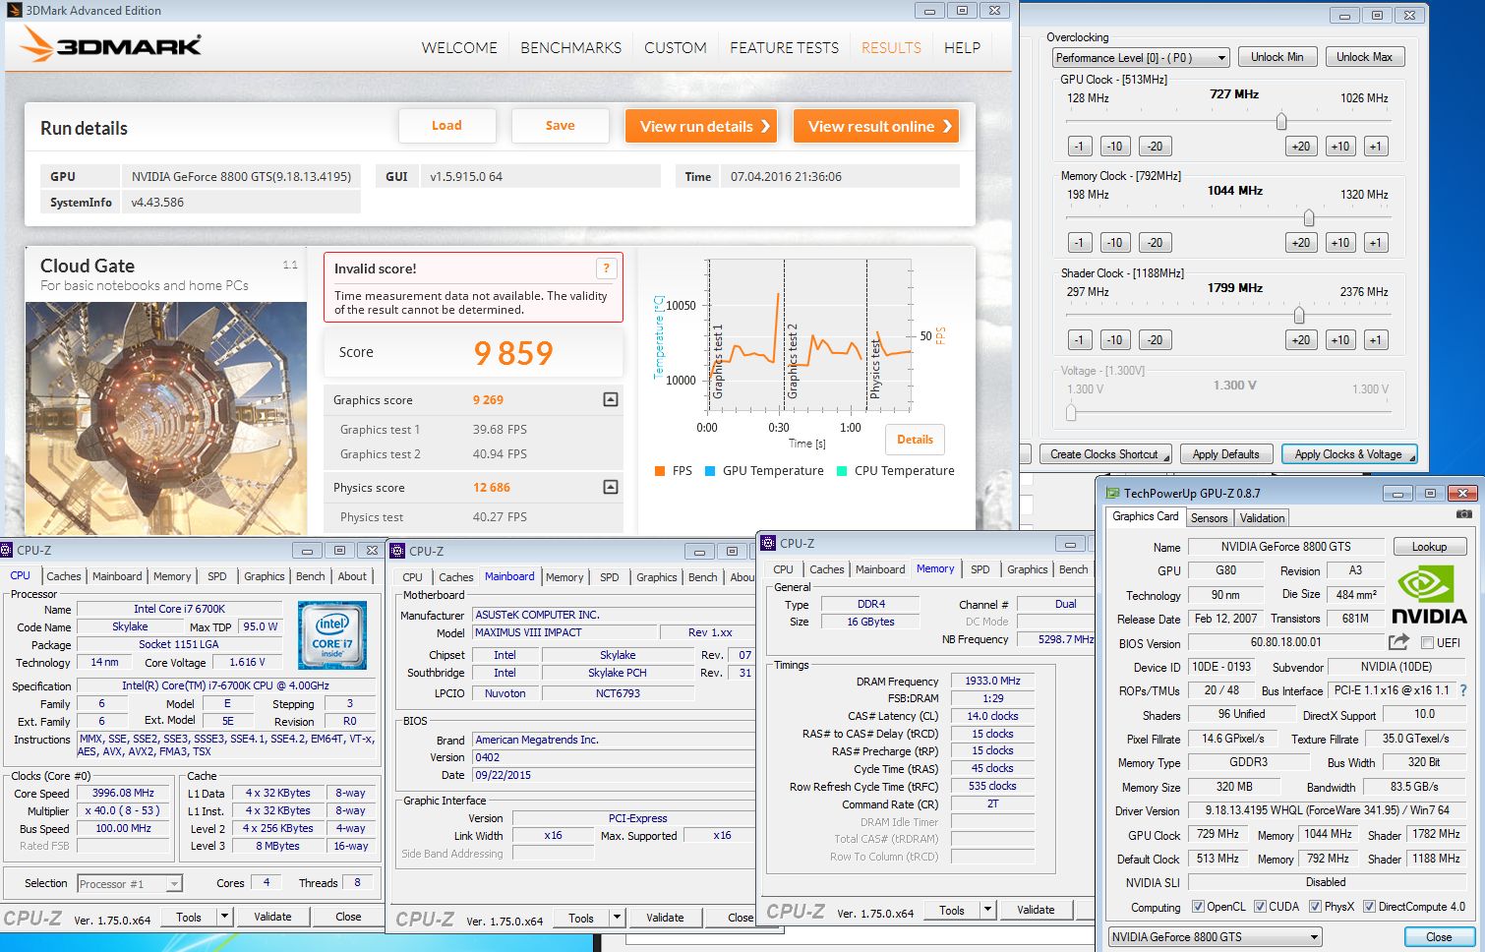Click Bus Interface question mark in GPU-Z
1485x952 pixels.
(1462, 690)
